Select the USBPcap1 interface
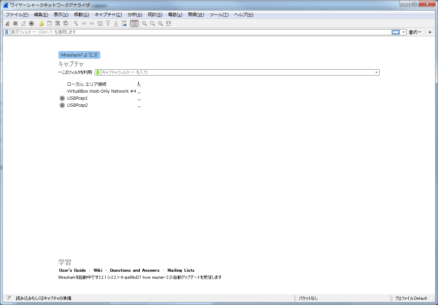The width and height of the screenshot is (438, 305). [x=77, y=98]
